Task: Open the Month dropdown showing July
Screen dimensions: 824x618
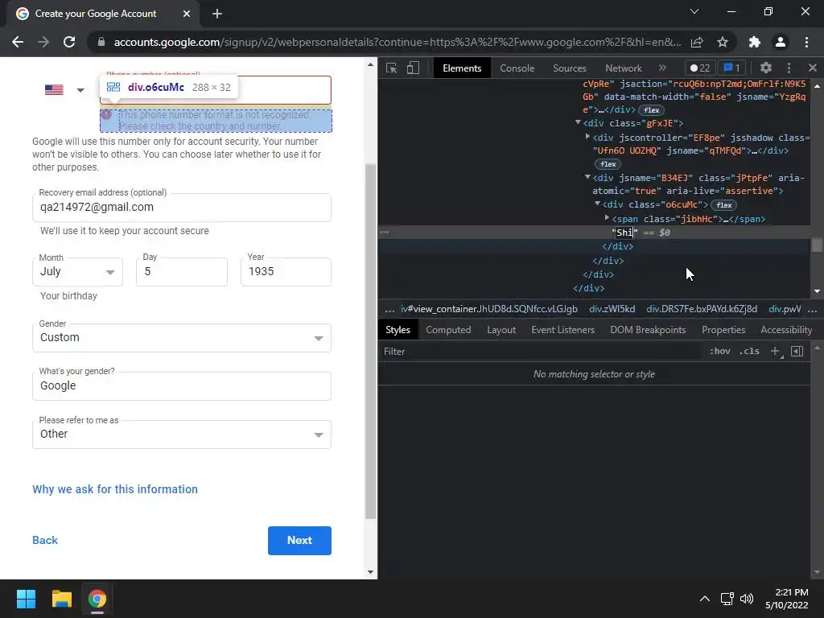Action: point(77,272)
